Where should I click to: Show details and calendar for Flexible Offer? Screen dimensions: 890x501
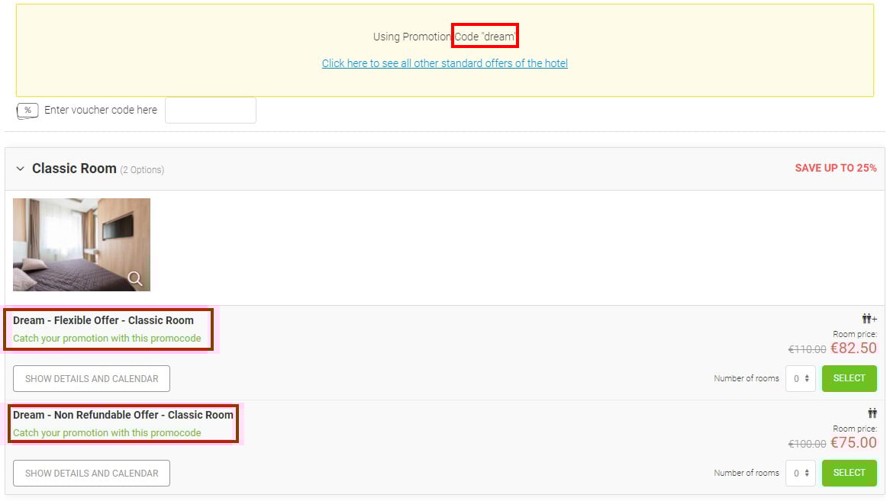click(91, 378)
